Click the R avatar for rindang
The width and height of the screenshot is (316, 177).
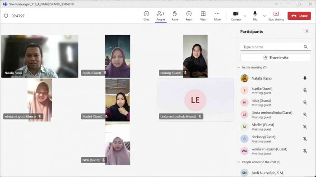coord(244,139)
